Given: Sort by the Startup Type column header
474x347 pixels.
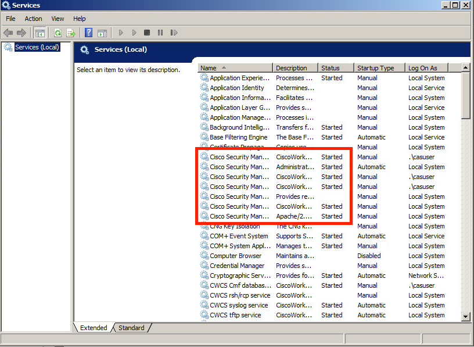Looking at the screenshot, I should coord(379,68).
